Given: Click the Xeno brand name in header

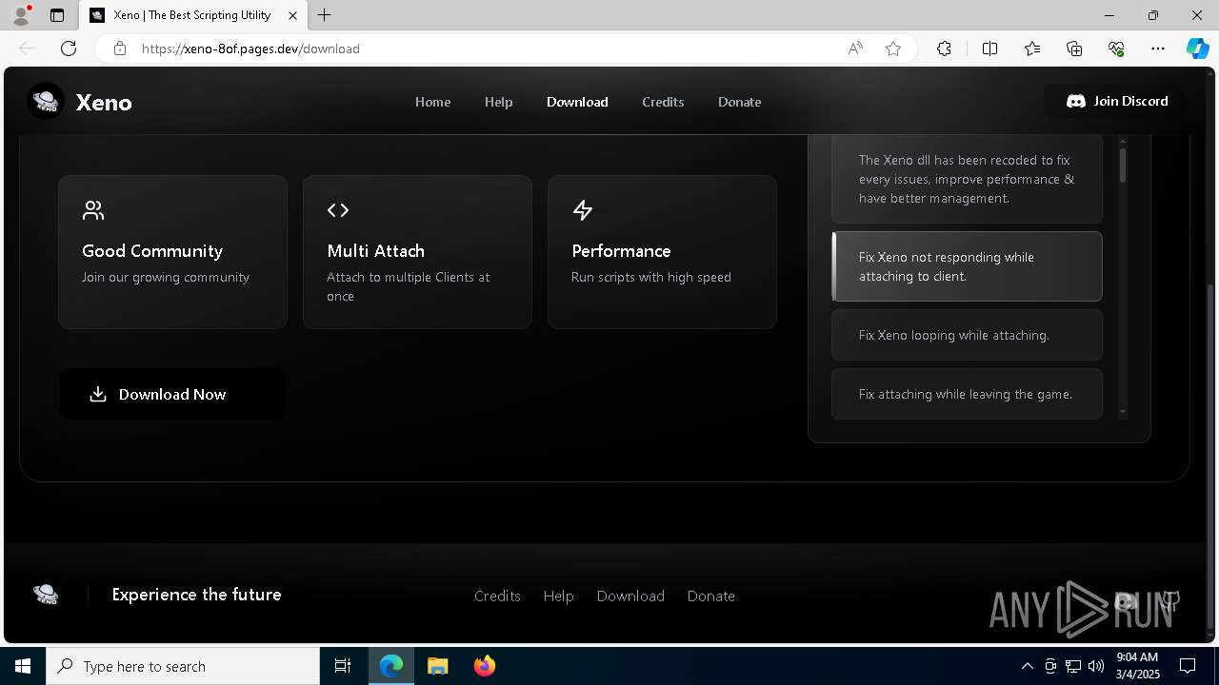Looking at the screenshot, I should (104, 103).
